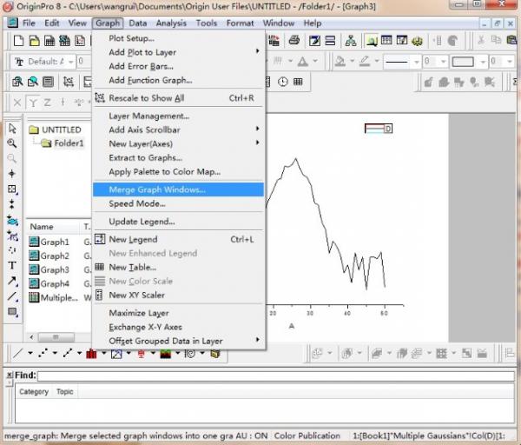Click the New Workbook toolbar icon
Viewport: 521px width, 445px height.
[49, 41]
